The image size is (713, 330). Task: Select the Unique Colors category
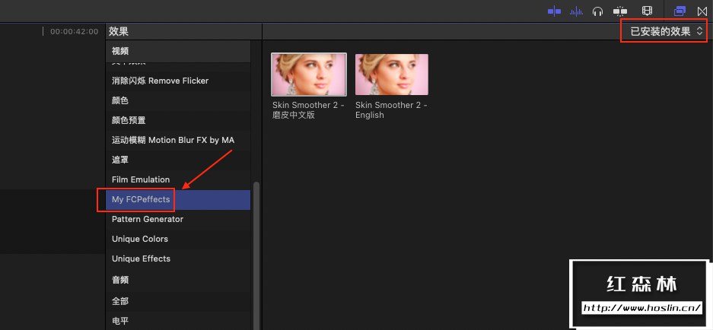click(x=178, y=239)
